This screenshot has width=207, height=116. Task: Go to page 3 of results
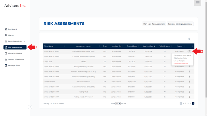[188, 103]
